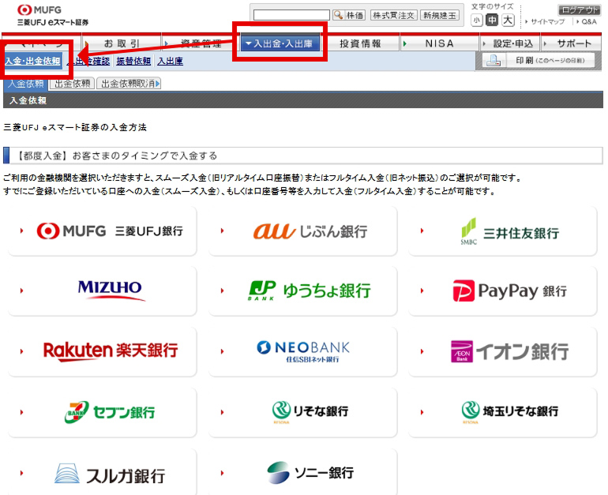Select au Jibun Bank logo tile
This screenshot has height=495, width=608.
303,231
